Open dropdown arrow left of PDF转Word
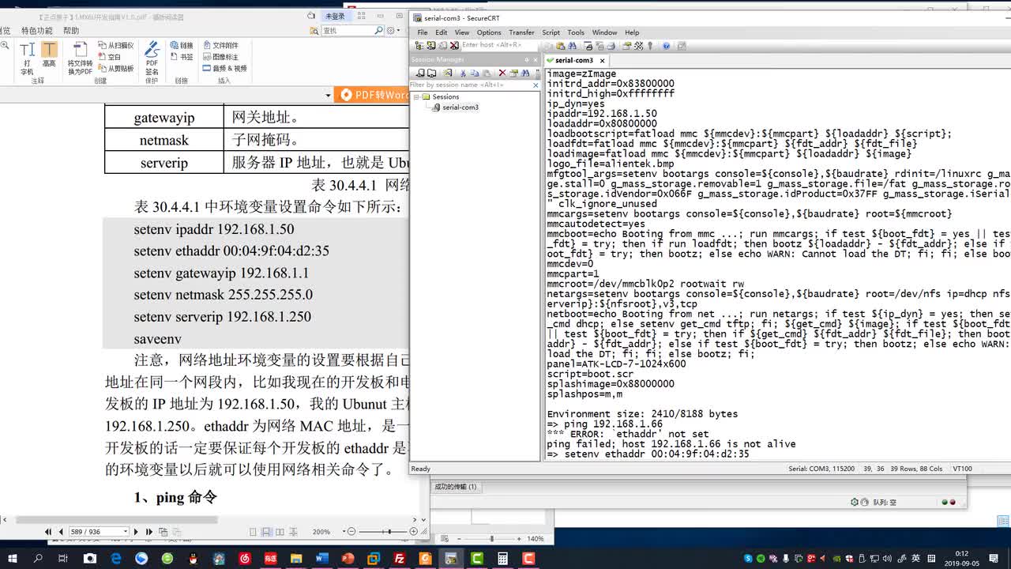This screenshot has height=569, width=1011. point(328,96)
